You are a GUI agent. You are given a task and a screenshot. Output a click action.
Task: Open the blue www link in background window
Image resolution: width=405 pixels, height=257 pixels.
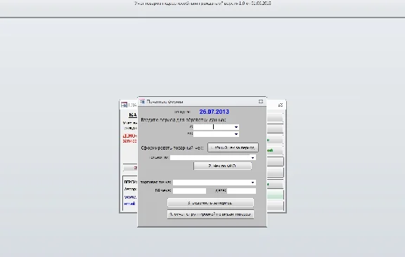[x=131, y=197]
